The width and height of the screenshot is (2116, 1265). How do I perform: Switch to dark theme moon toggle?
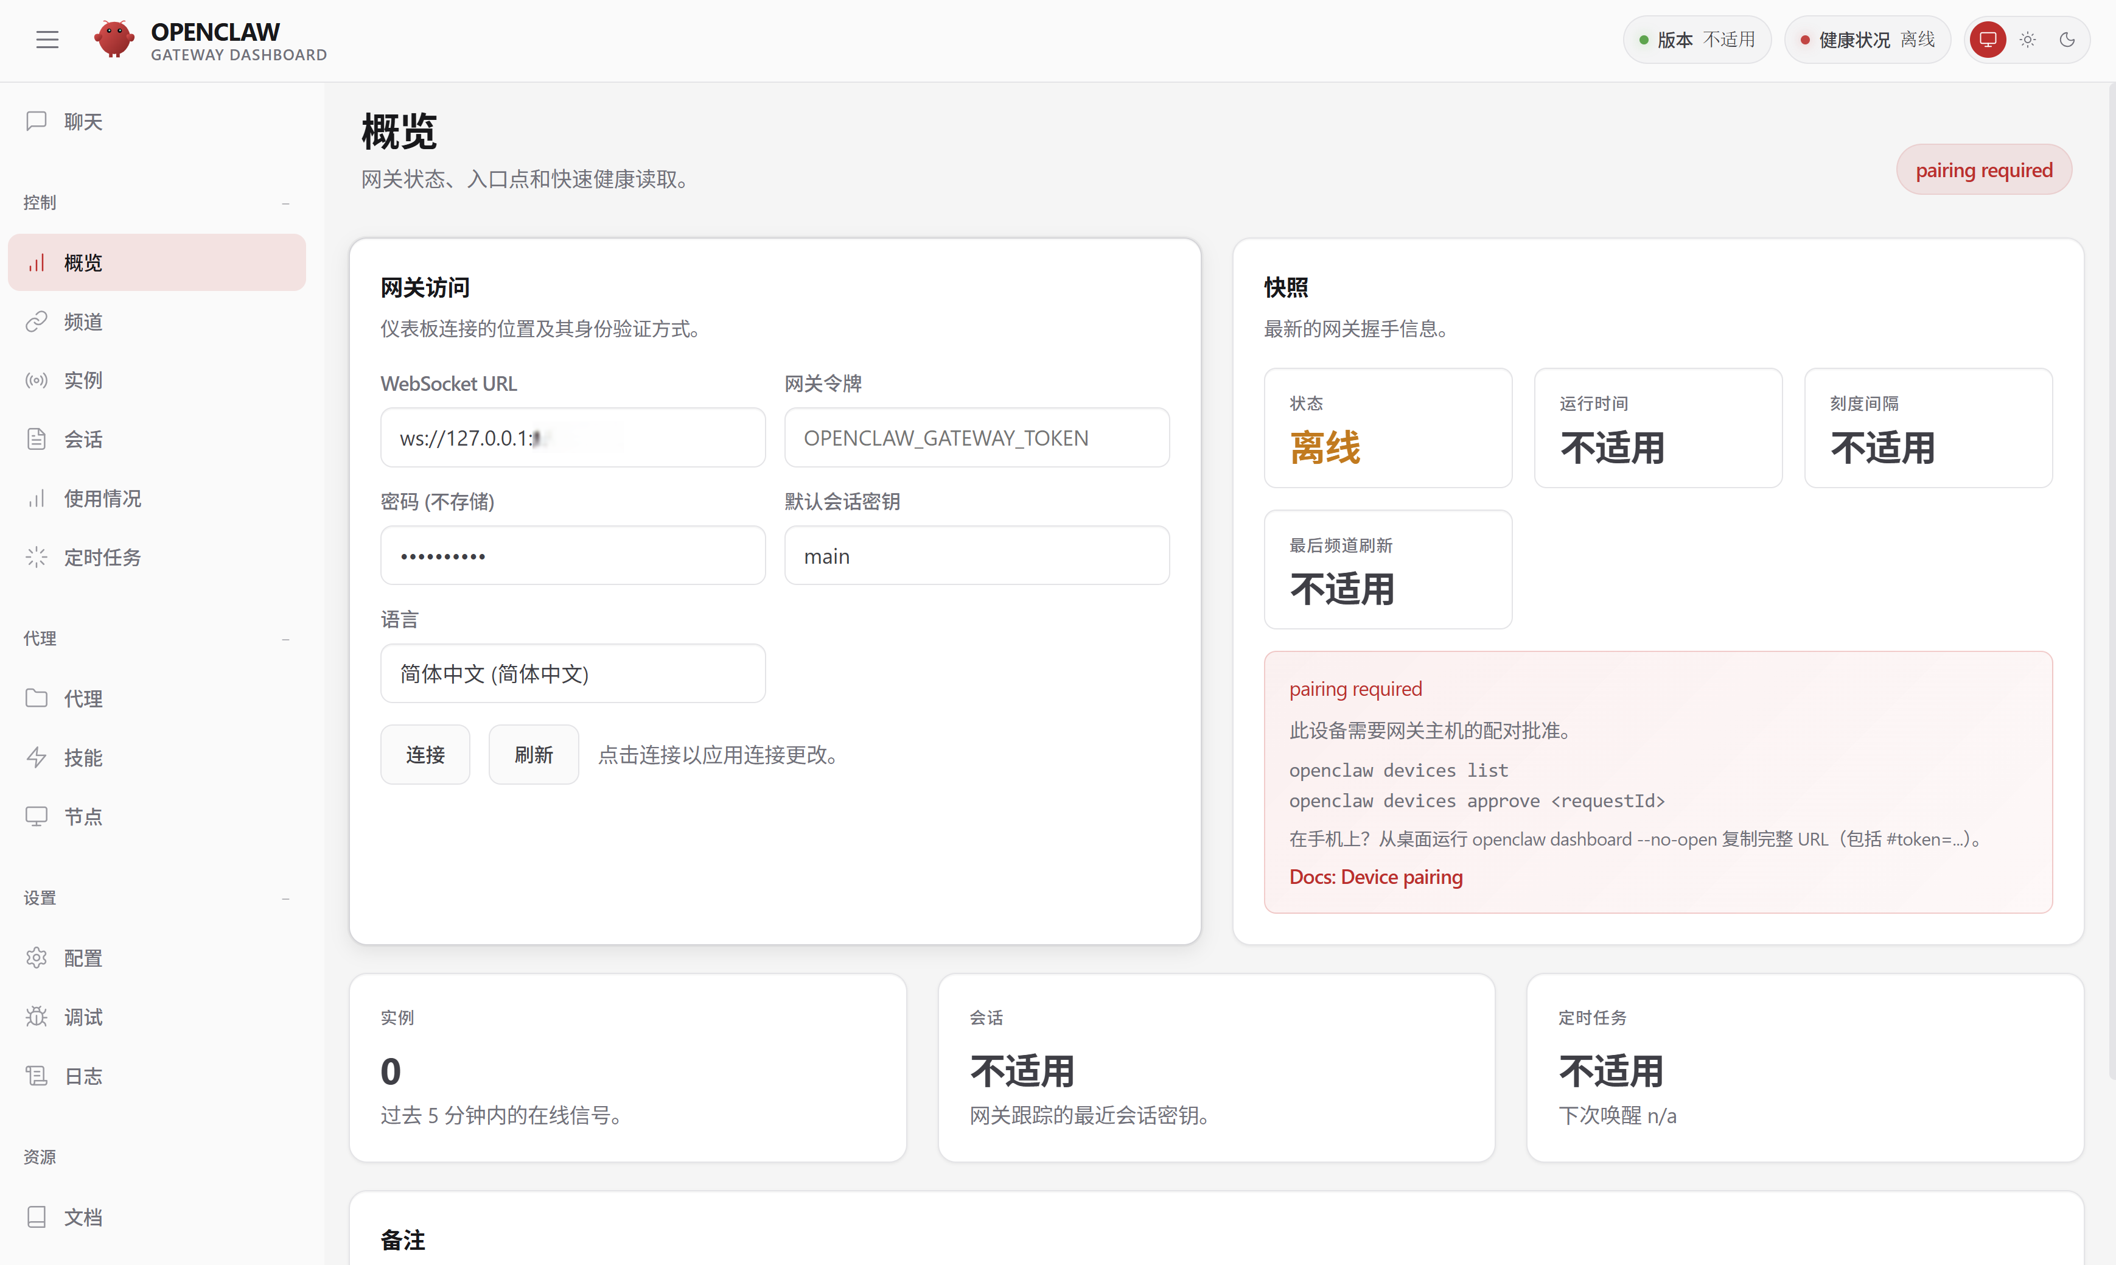(2067, 39)
